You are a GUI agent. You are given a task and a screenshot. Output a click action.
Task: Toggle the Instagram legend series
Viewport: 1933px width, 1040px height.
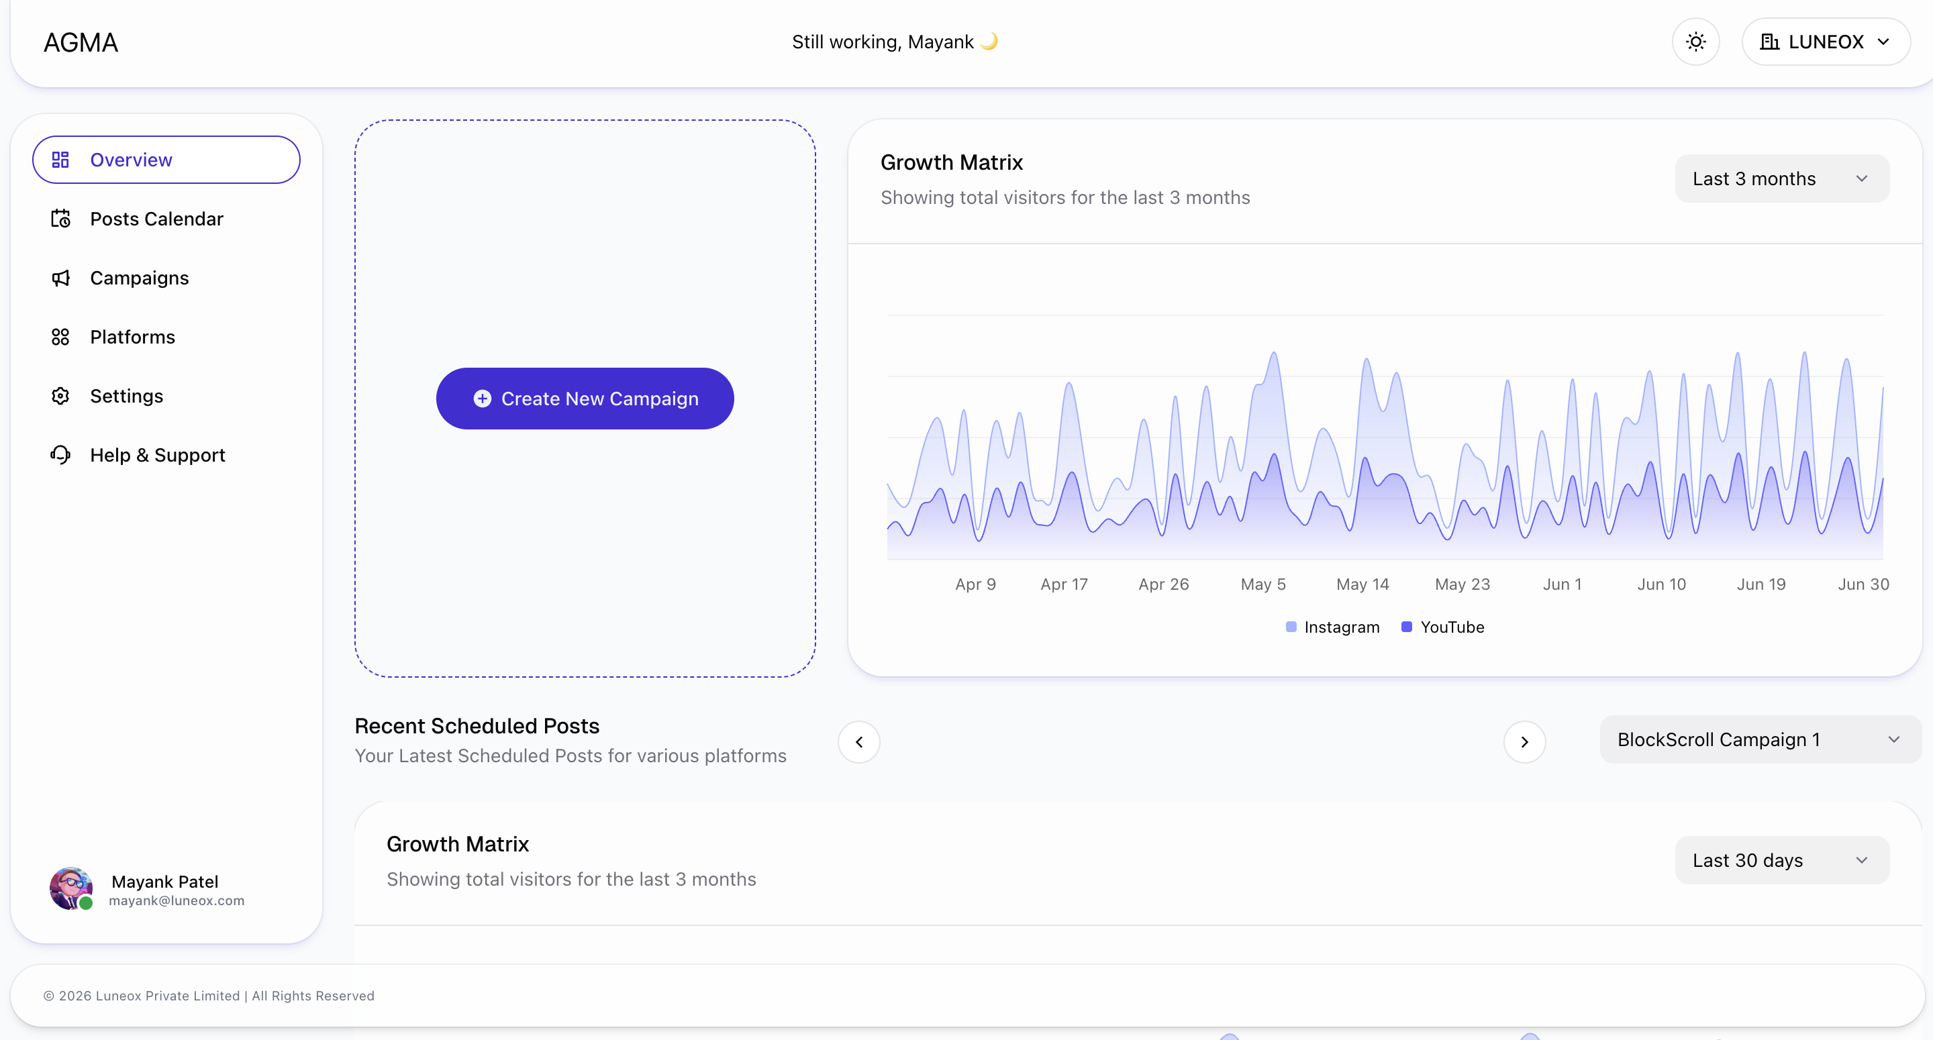1333,627
